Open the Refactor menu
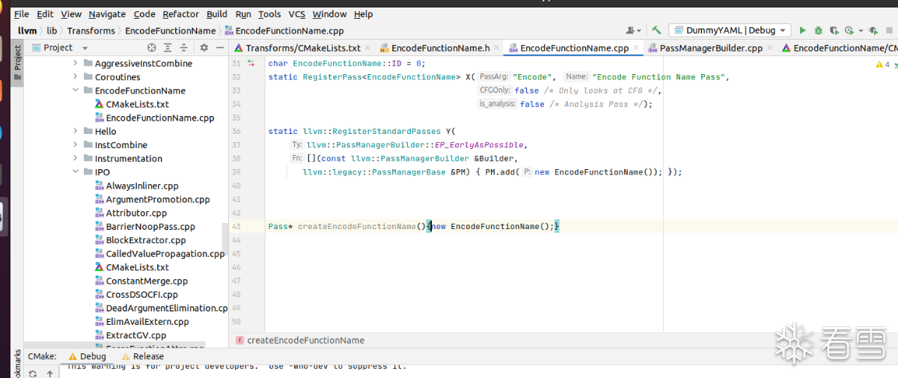The height and width of the screenshot is (378, 898). click(x=181, y=14)
